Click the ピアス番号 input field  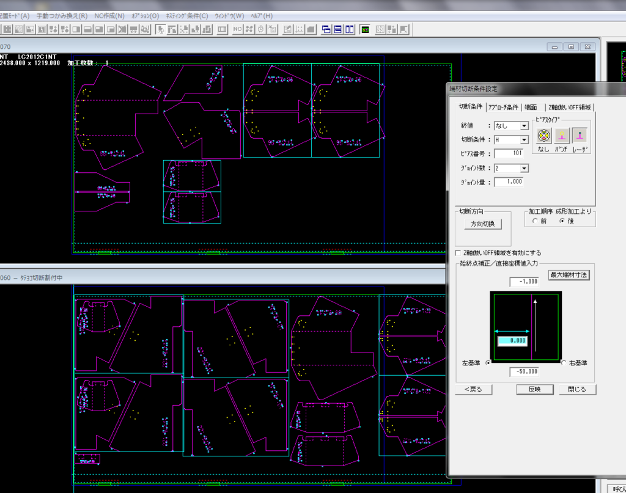(x=508, y=154)
